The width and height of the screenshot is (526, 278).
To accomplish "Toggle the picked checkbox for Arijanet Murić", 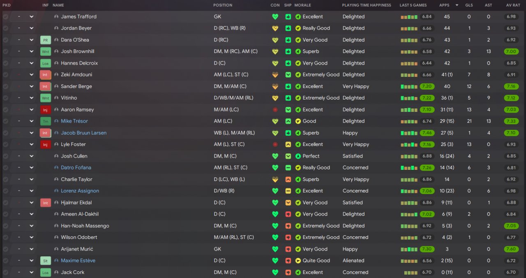I will click(x=5, y=249).
